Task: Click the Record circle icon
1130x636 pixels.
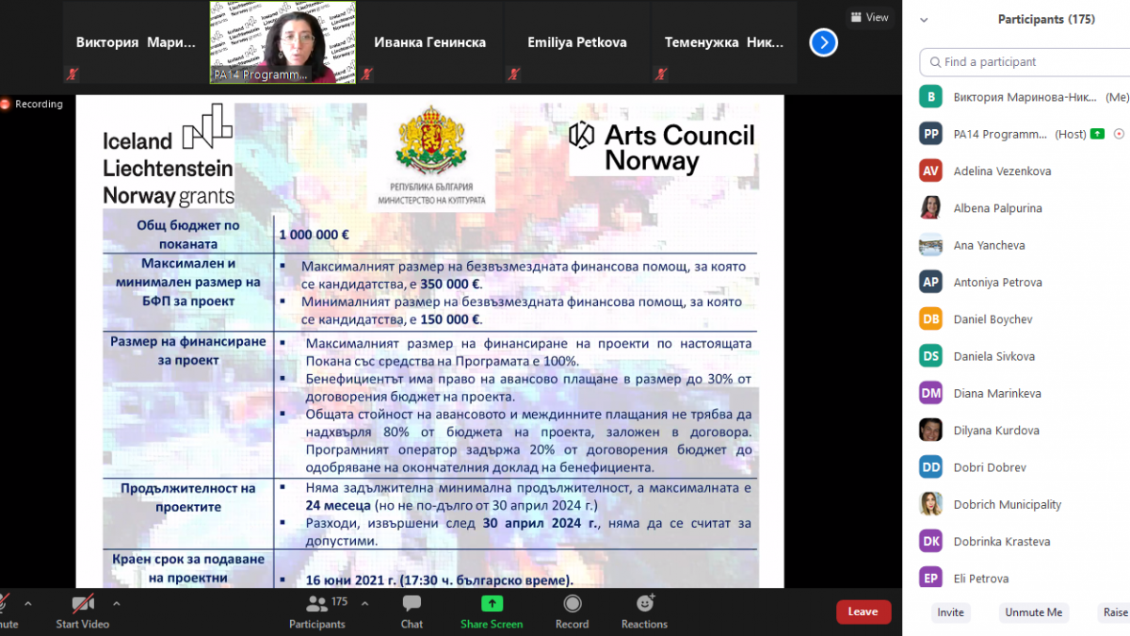Action: tap(572, 603)
